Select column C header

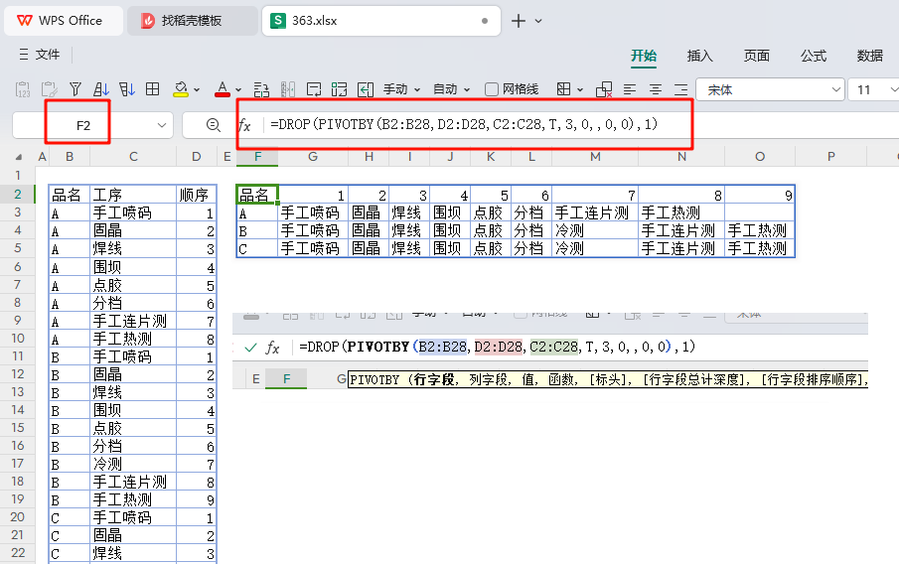[x=133, y=157]
